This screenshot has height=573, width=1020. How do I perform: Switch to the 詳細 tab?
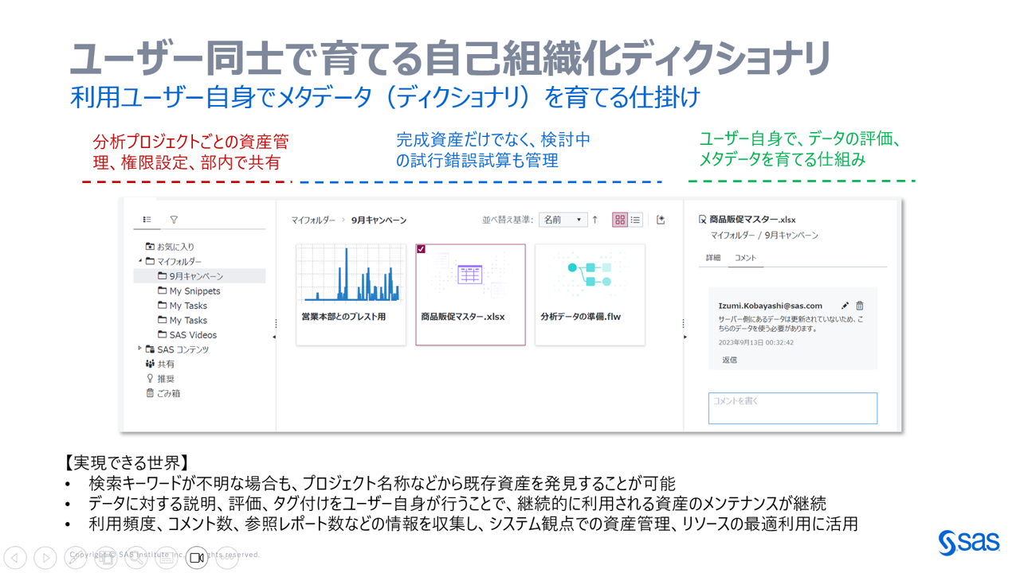click(712, 258)
